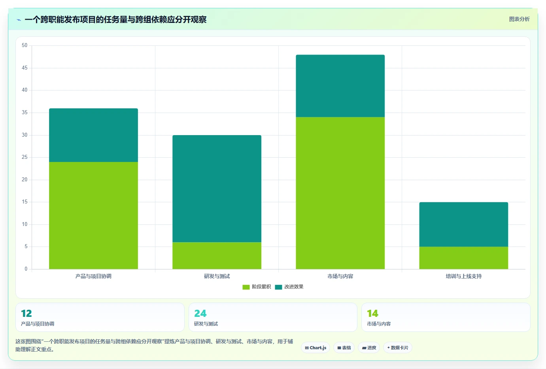Click y-axis value 50
Viewport: 546px width, 369px height.
pyautogui.click(x=25, y=45)
